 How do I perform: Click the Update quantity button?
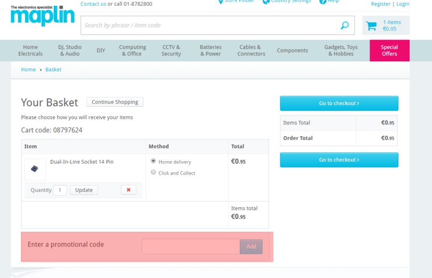pos(83,190)
